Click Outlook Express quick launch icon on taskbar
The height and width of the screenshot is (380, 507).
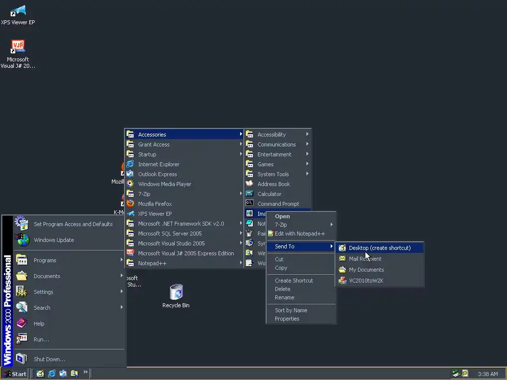coord(63,374)
